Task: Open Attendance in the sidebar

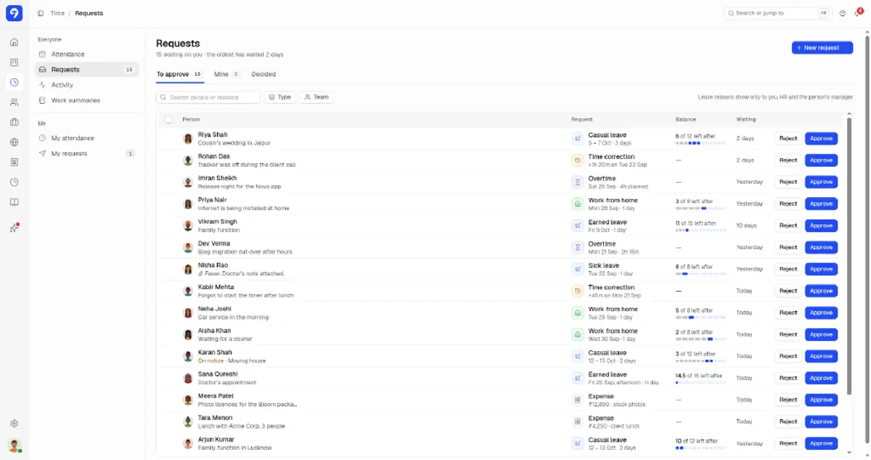Action: pyautogui.click(x=86, y=54)
